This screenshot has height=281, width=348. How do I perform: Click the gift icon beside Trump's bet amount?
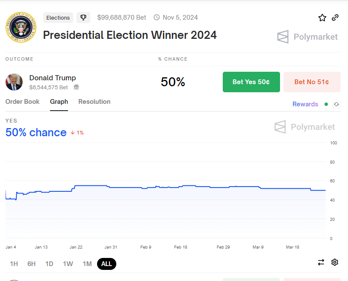[x=77, y=87]
